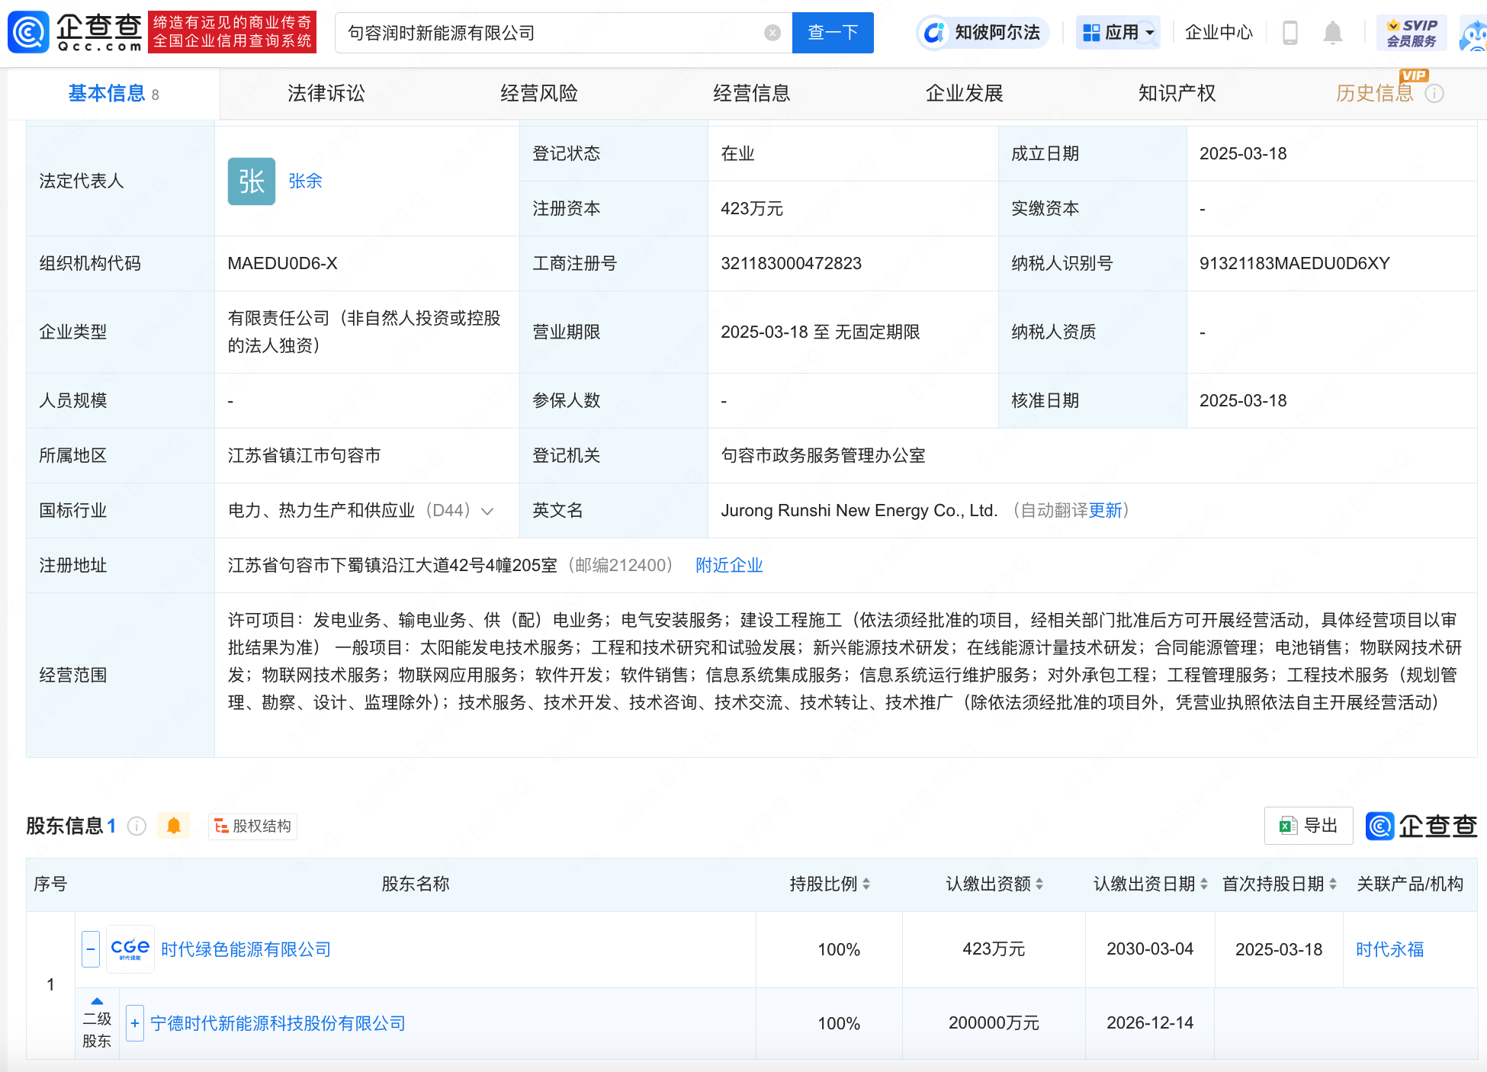Open 知彼阿尔法 AI assistant
The width and height of the screenshot is (1487, 1072).
point(982,33)
